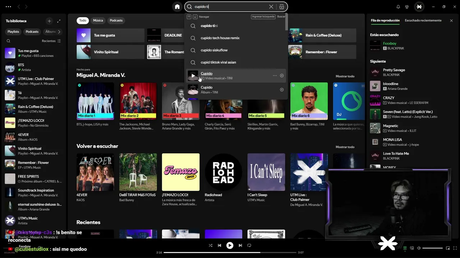460x258 pixels.
Task: Toggle the queue view button
Action: pos(405,248)
